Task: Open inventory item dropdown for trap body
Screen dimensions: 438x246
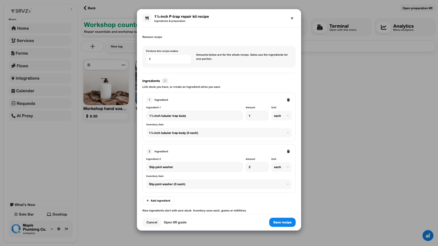Action: 219,133
